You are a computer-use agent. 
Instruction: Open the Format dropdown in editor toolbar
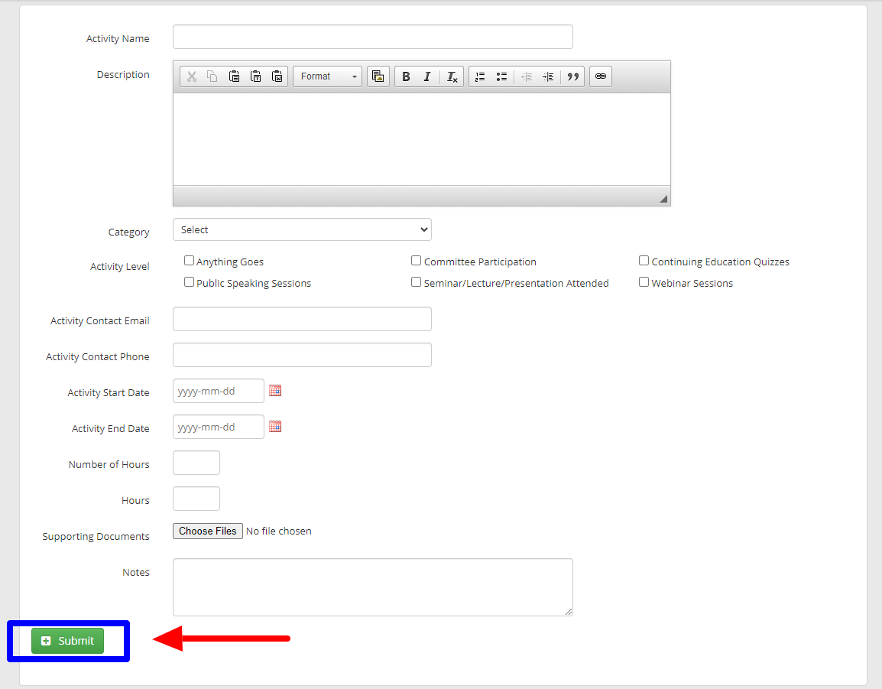[x=327, y=76]
